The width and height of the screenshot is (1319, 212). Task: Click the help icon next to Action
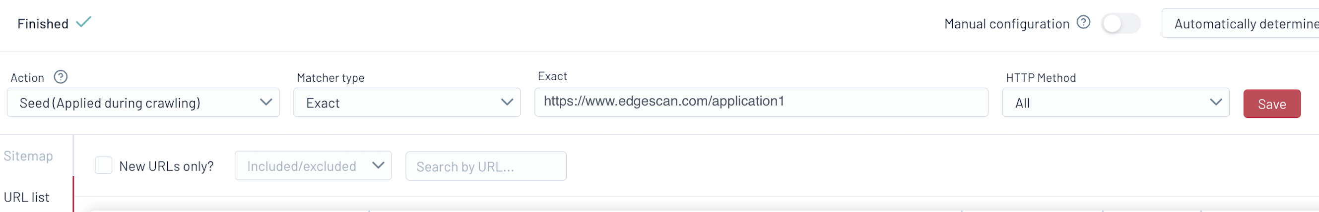(x=61, y=77)
